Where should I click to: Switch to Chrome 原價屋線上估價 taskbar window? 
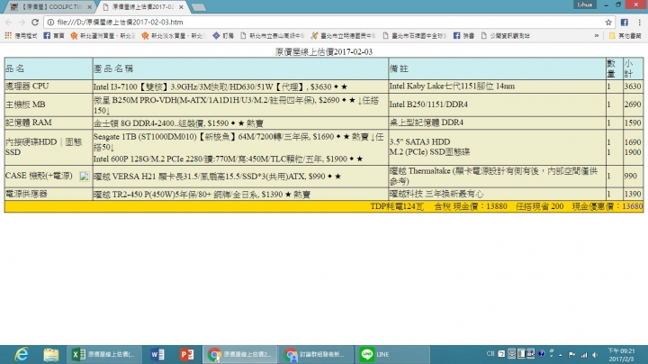(239, 354)
